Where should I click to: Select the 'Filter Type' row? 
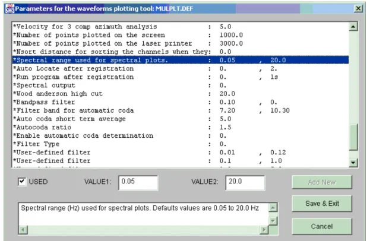pos(181,144)
